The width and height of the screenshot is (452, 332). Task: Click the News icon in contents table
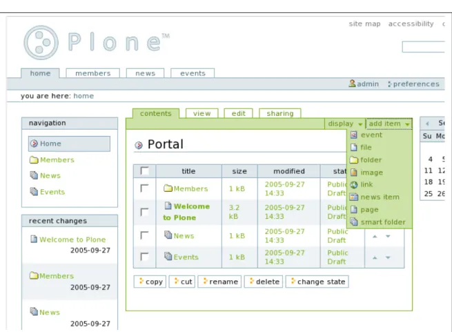[x=168, y=235]
